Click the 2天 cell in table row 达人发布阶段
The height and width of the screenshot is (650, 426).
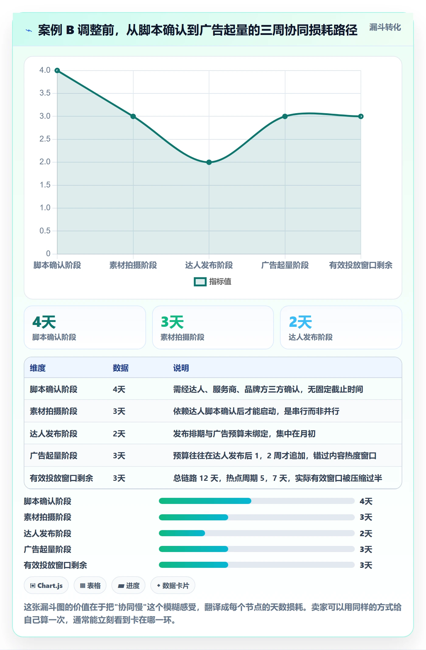click(x=119, y=434)
